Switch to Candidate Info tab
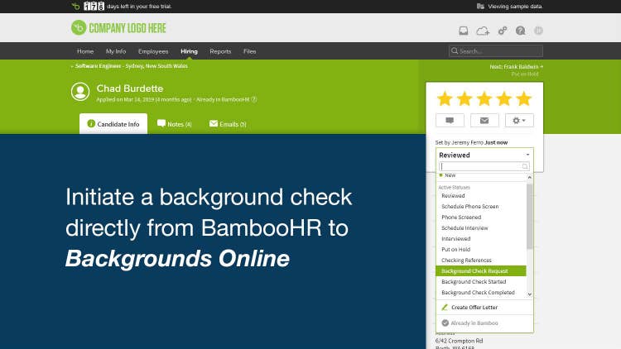Image resolution: width=621 pixels, height=349 pixels. pos(113,124)
